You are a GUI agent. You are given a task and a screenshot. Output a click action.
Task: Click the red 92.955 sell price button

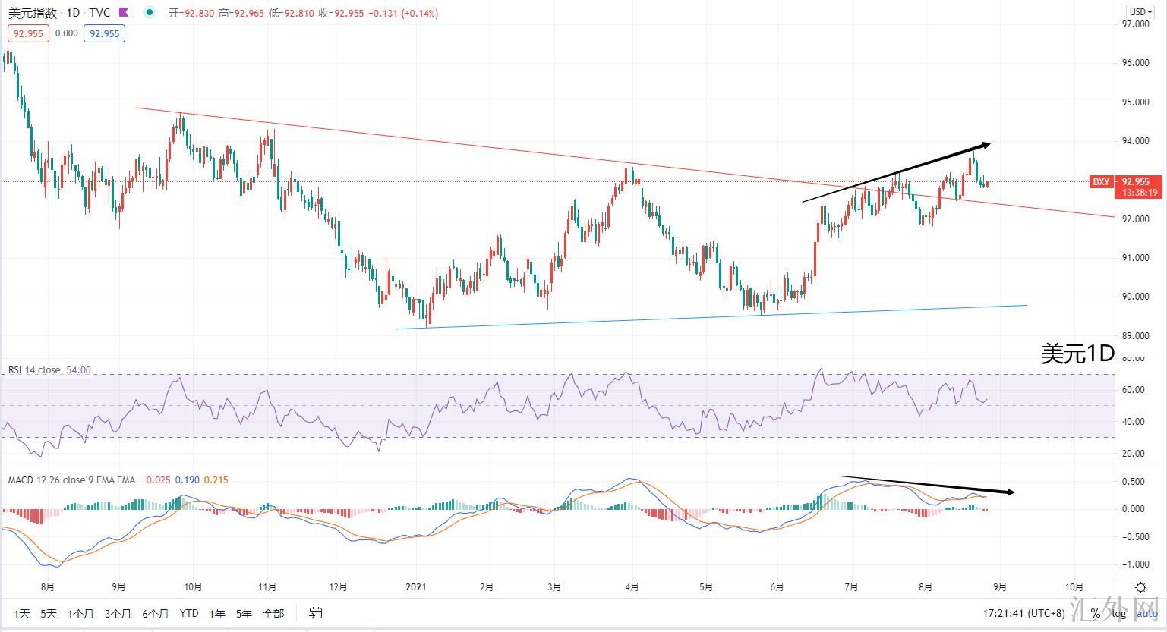[x=28, y=33]
